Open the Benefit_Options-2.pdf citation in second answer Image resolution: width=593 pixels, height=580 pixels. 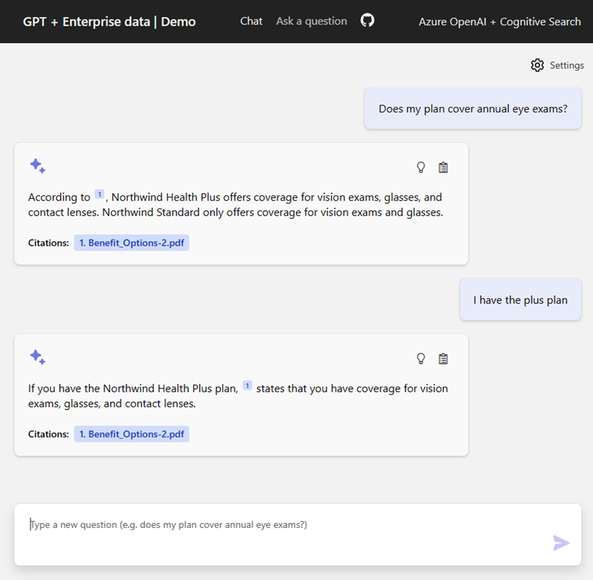point(131,434)
